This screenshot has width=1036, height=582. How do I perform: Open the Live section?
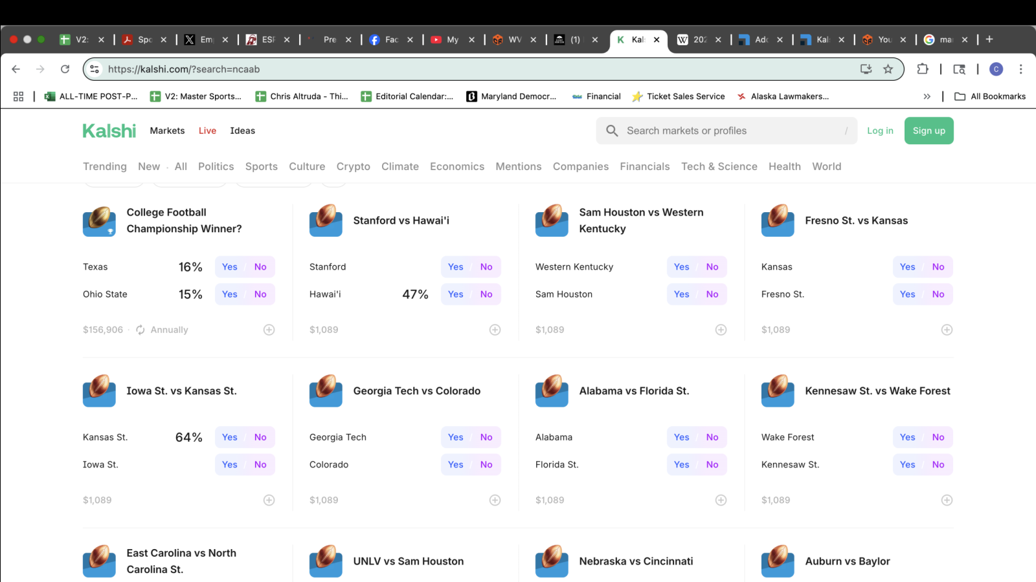coord(207,131)
